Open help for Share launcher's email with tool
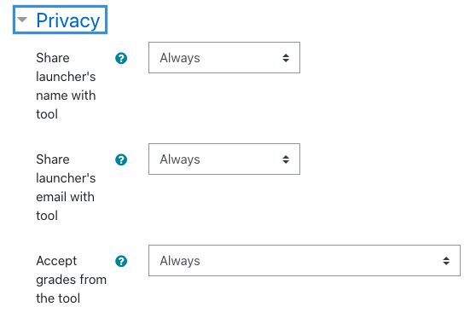The height and width of the screenshot is (324, 476). point(121,159)
